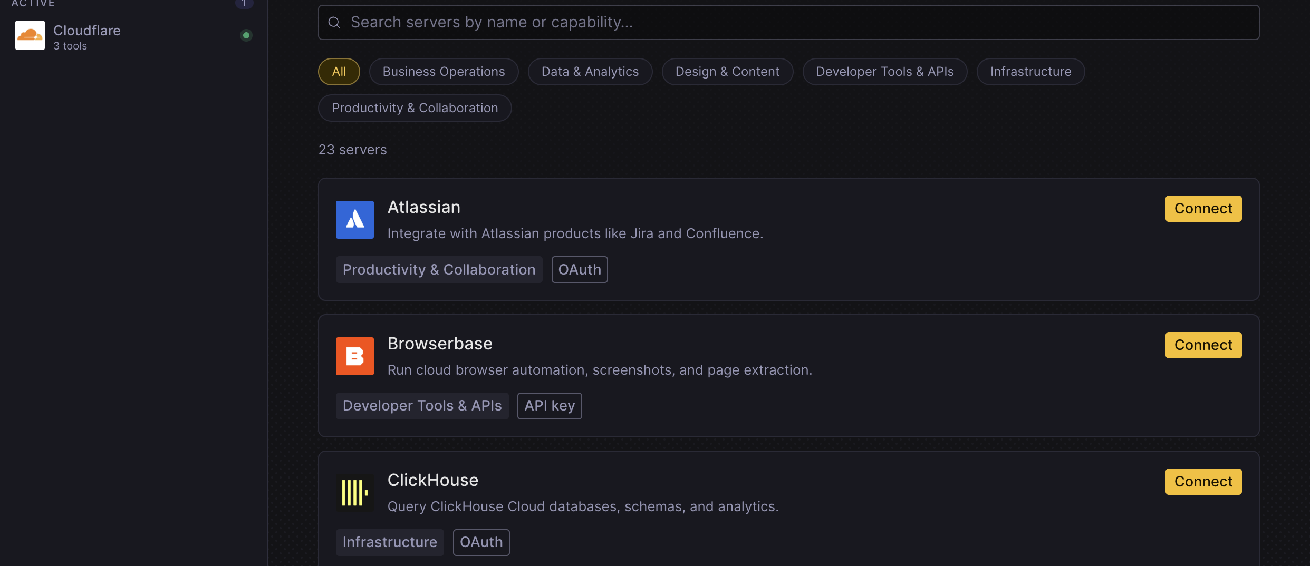This screenshot has width=1310, height=566.
Task: Focus the server search input field
Action: 788,22
